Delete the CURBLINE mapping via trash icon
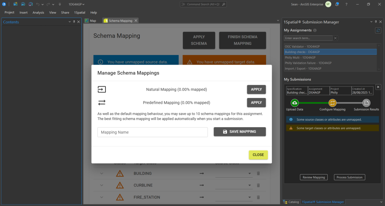 click(x=258, y=185)
